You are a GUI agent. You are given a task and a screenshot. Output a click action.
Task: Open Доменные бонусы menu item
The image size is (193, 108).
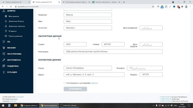click(16, 21)
